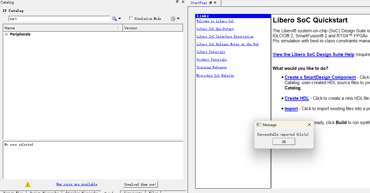Open the Welcome to Libero SoC link

tap(215, 21)
